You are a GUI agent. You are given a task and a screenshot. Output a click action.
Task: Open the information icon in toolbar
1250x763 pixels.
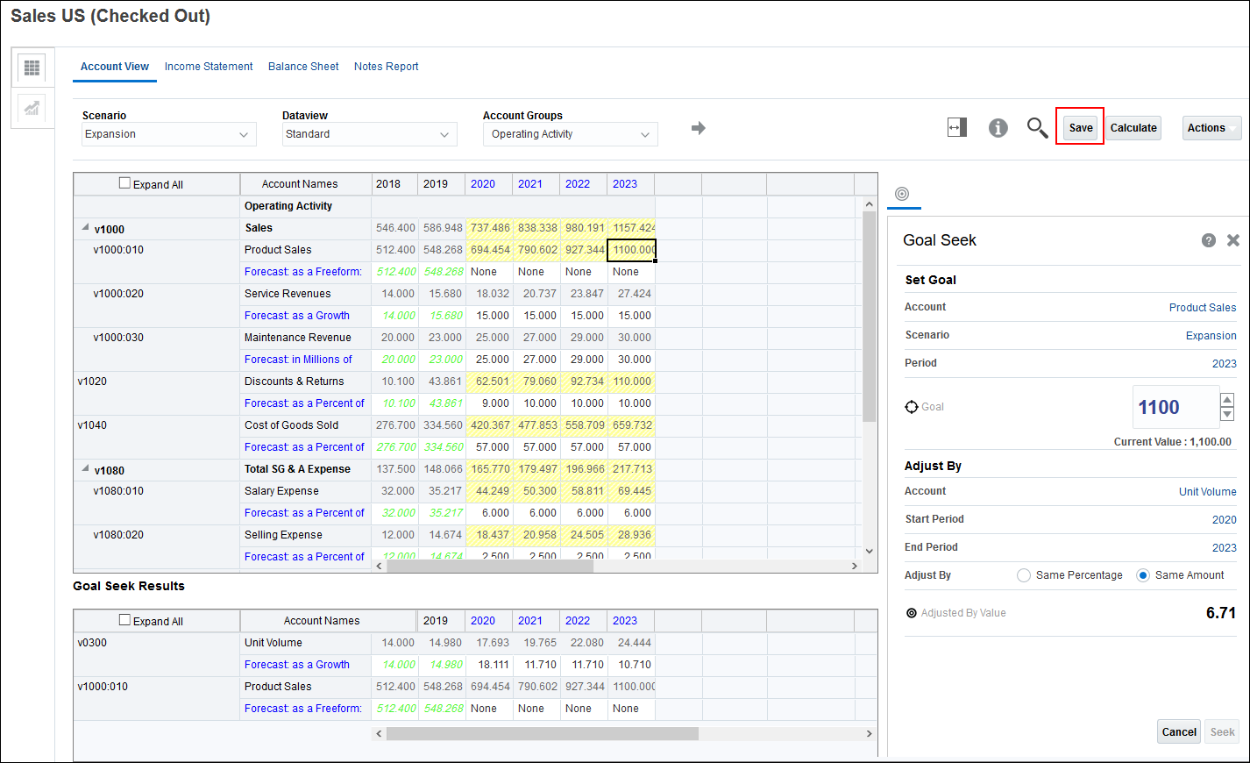[x=998, y=128]
